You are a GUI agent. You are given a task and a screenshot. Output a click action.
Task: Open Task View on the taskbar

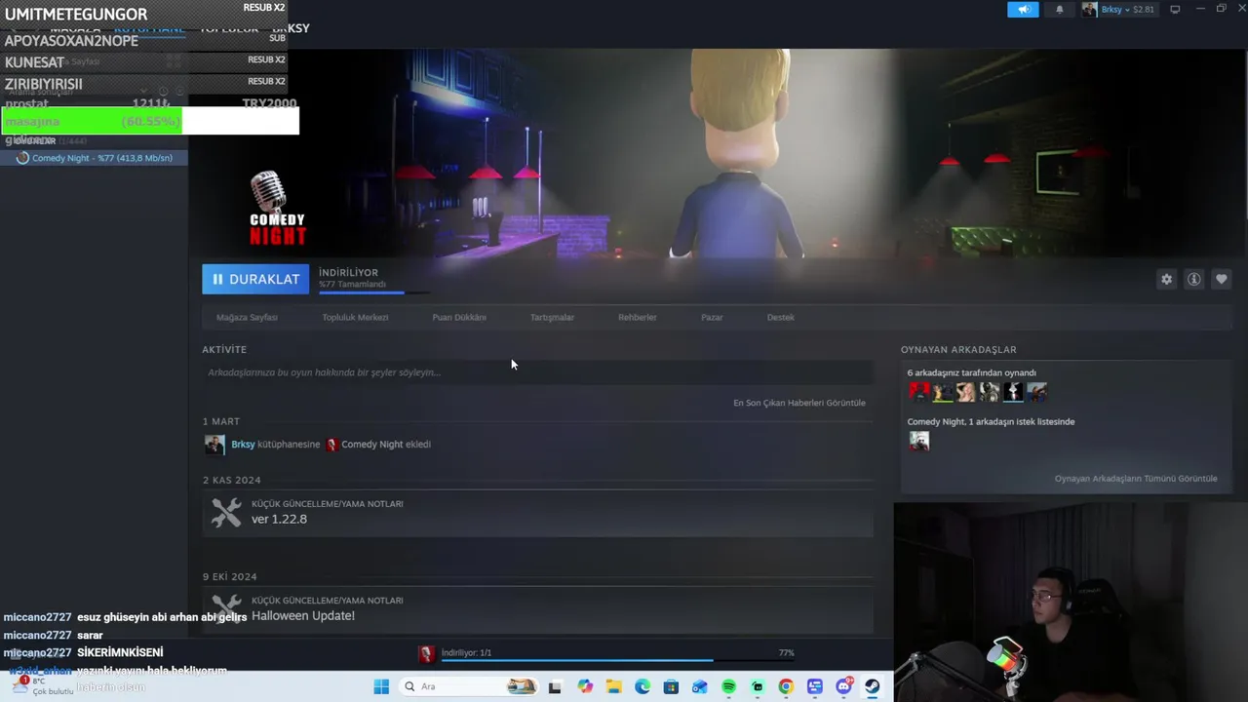coord(555,686)
